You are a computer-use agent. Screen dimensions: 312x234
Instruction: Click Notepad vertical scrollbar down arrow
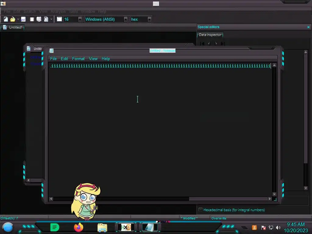tap(275, 194)
